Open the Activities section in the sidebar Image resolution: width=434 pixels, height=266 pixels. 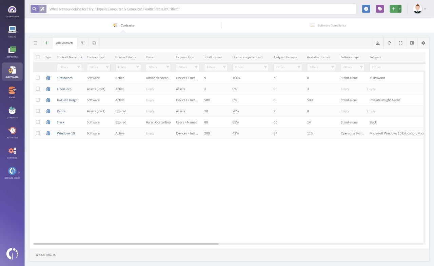[x=12, y=132]
